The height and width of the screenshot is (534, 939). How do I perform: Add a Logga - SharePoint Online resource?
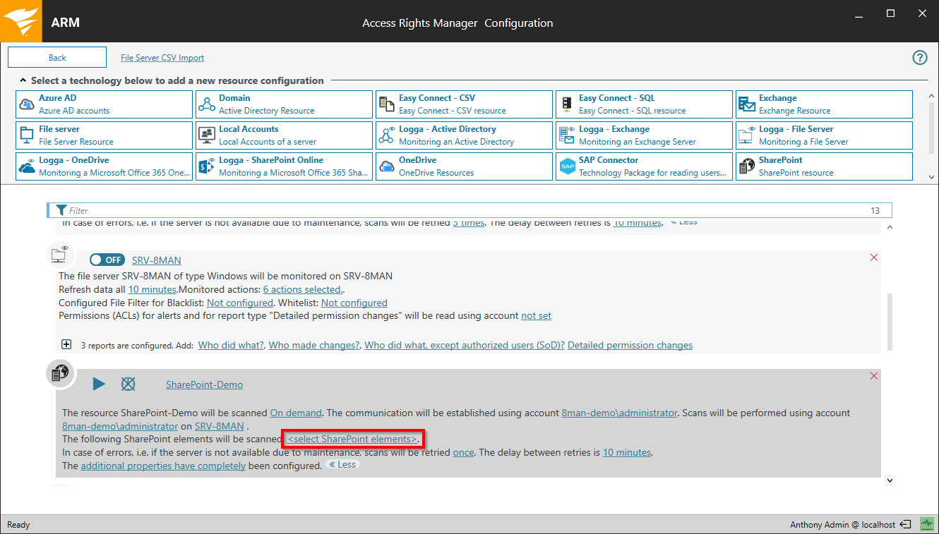tap(284, 166)
